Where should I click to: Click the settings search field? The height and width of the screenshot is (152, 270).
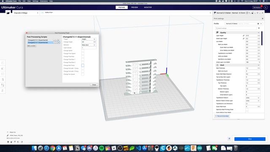(236, 28)
